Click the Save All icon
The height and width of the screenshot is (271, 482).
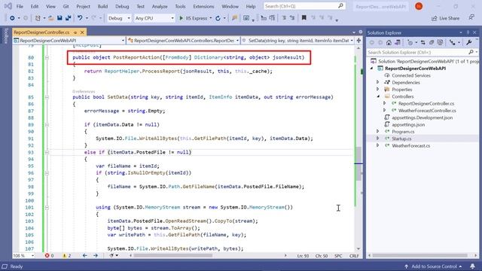coord(68,18)
